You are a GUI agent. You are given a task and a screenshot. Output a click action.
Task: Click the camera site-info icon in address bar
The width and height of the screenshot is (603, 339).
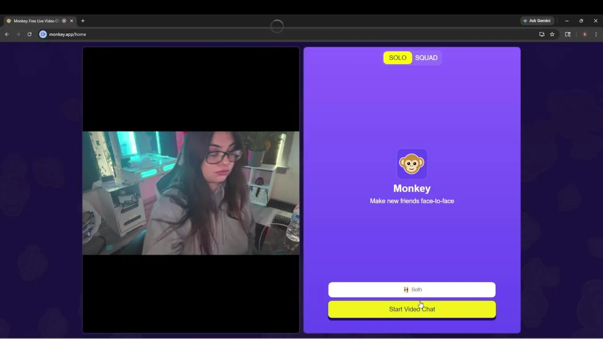point(43,34)
